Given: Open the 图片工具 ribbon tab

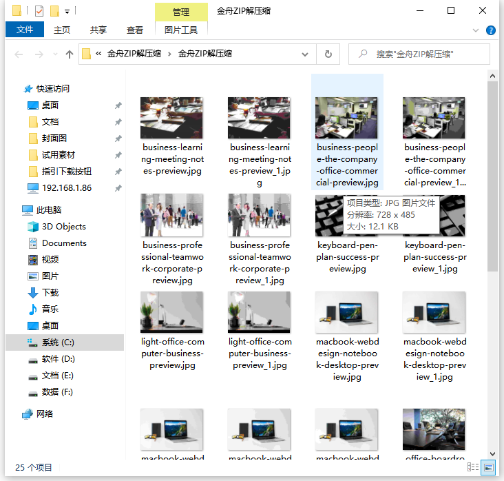Looking at the screenshot, I should pos(181,30).
